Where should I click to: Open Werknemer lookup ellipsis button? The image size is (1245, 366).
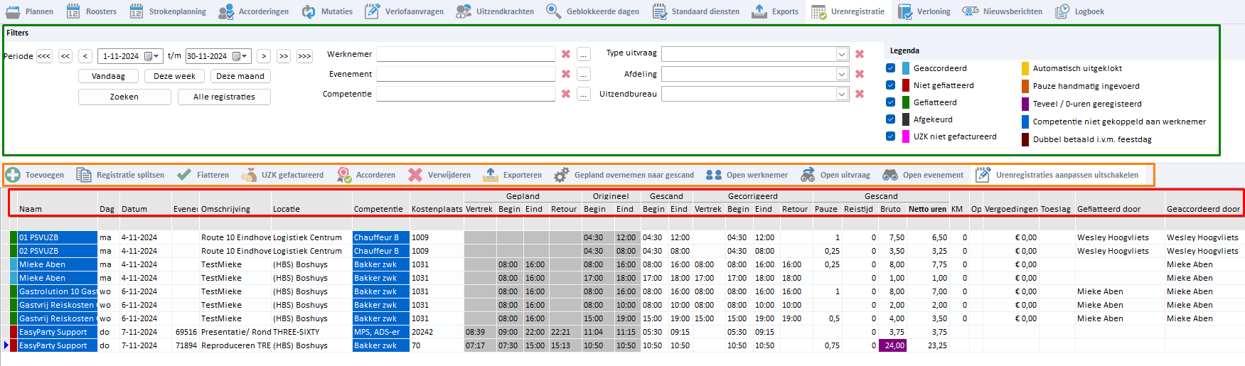click(x=584, y=54)
